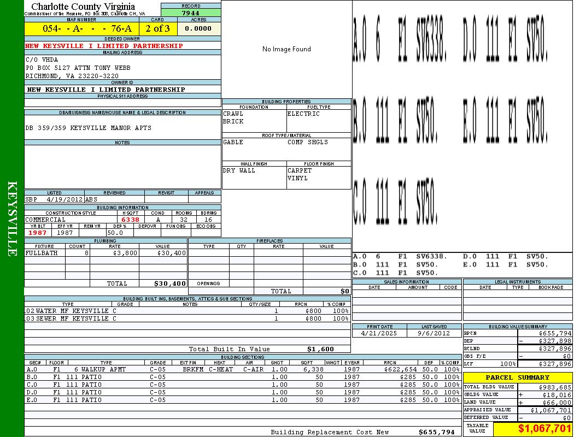
Task: Select built-in row "03 SEWER MF KEYSVILLE C"
Action: click(x=71, y=319)
